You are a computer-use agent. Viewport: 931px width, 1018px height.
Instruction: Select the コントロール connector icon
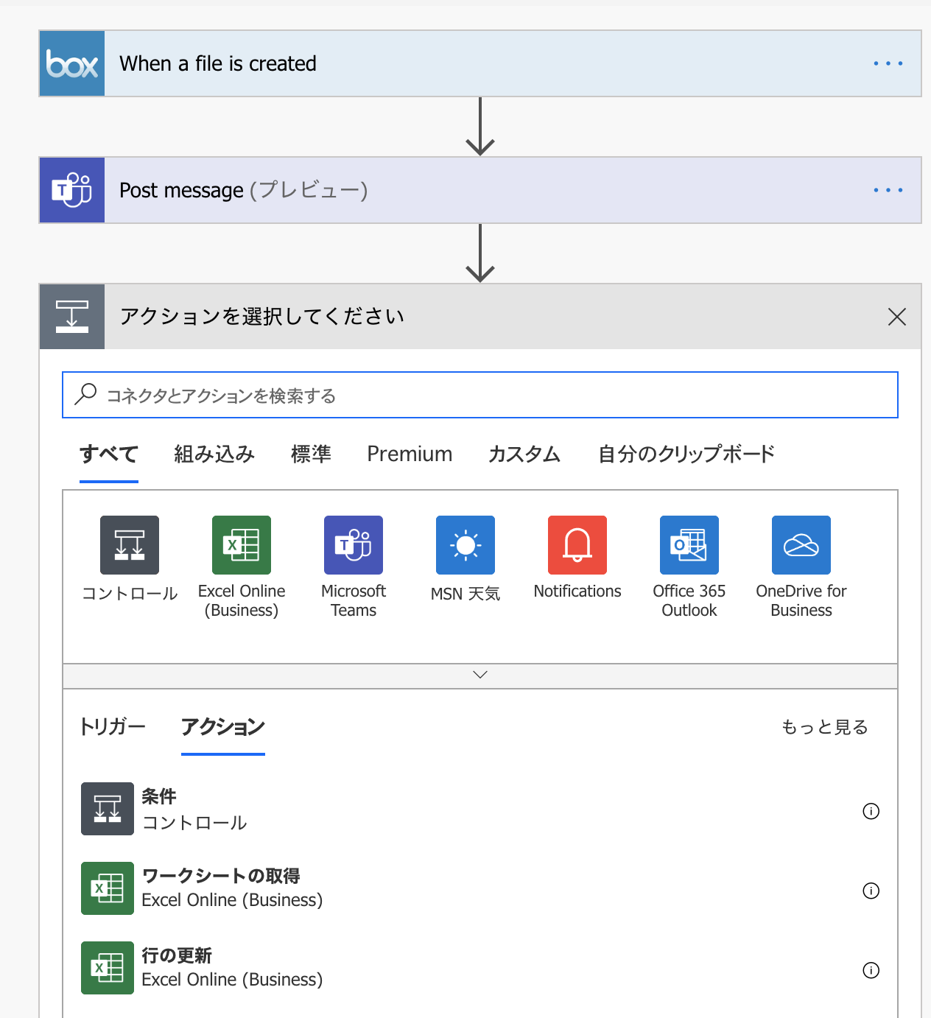click(130, 545)
